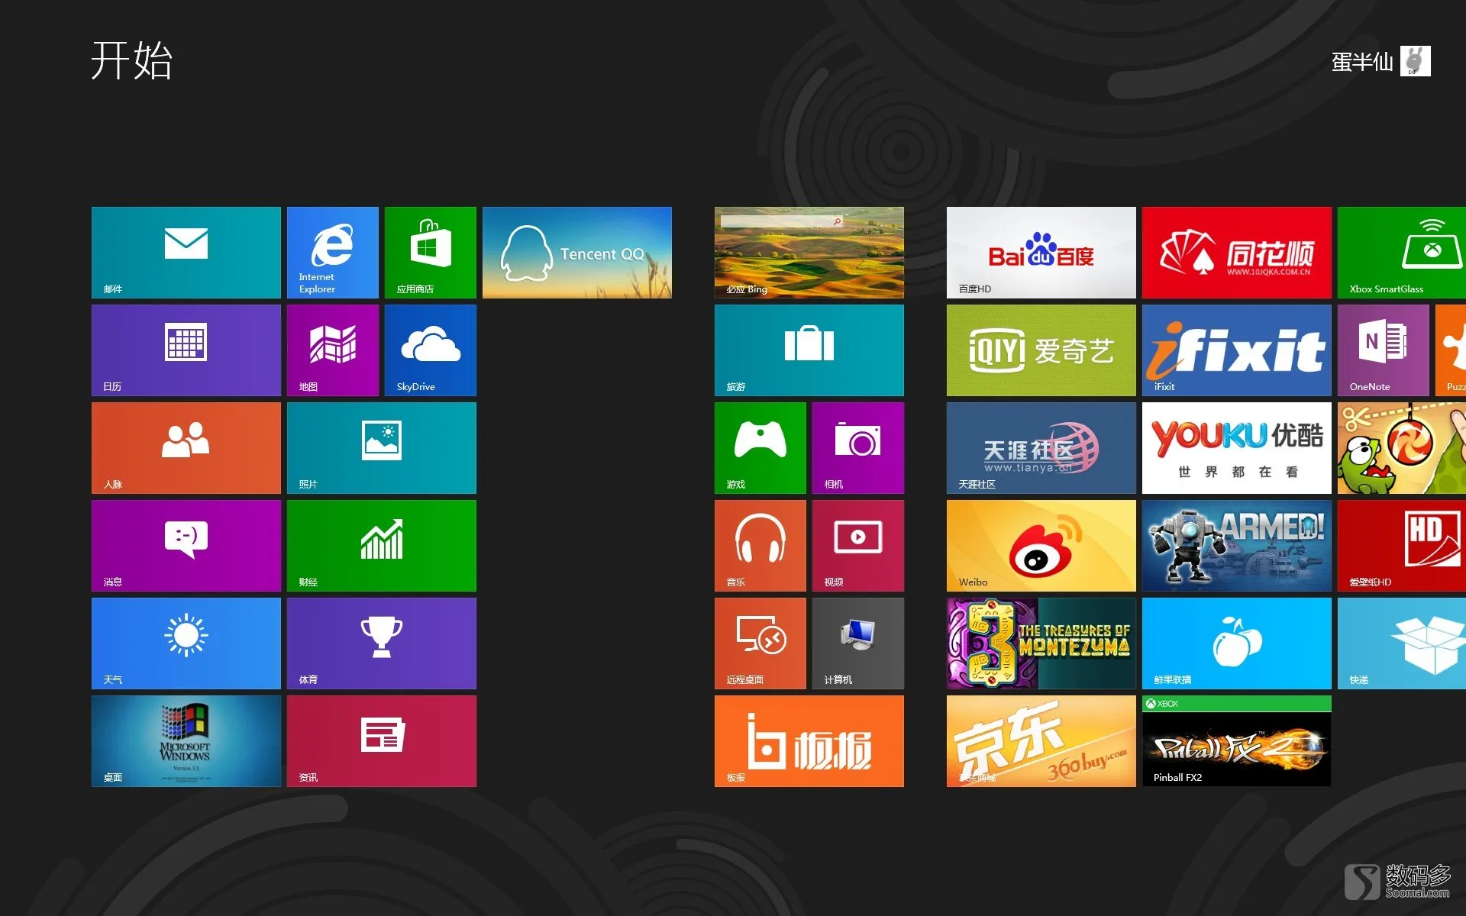Open the Remote Desktop (远程桌面) tile
This screenshot has height=916, width=1466.
[x=760, y=643]
